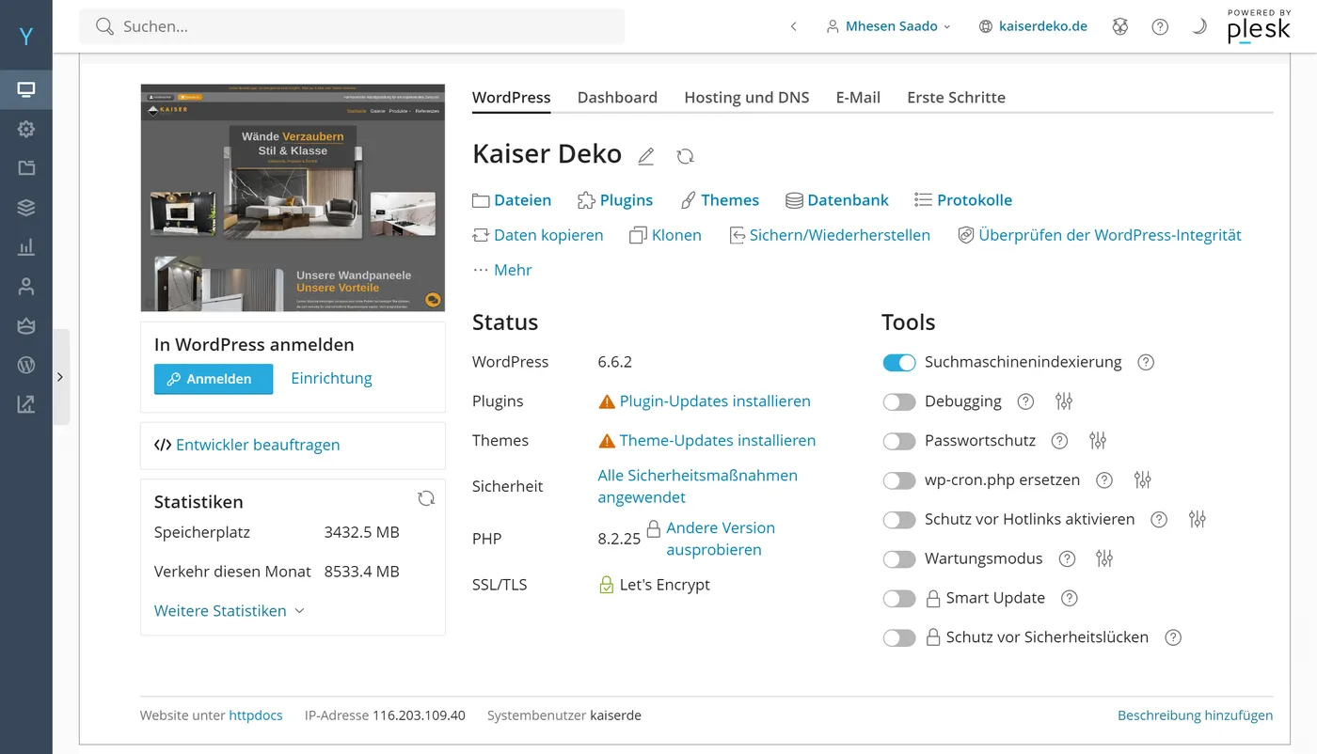The height and width of the screenshot is (754, 1317).
Task: Open wp-cron.php ersetzen settings sliders icon
Action: click(x=1143, y=480)
